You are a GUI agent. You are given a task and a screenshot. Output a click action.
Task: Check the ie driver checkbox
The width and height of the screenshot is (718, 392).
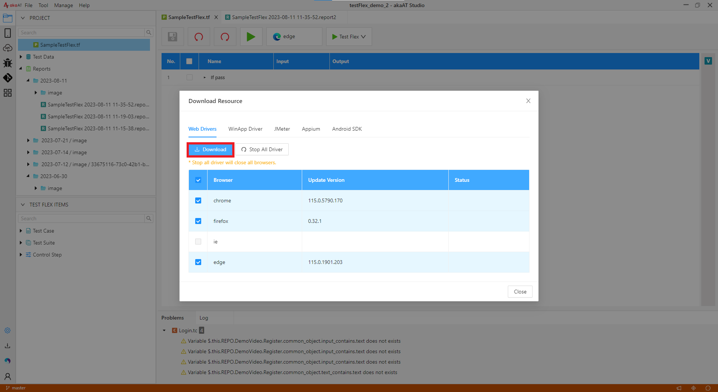198,242
